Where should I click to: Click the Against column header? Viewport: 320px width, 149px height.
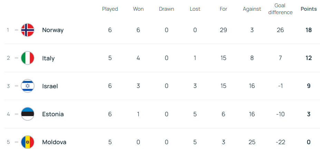pos(252,9)
